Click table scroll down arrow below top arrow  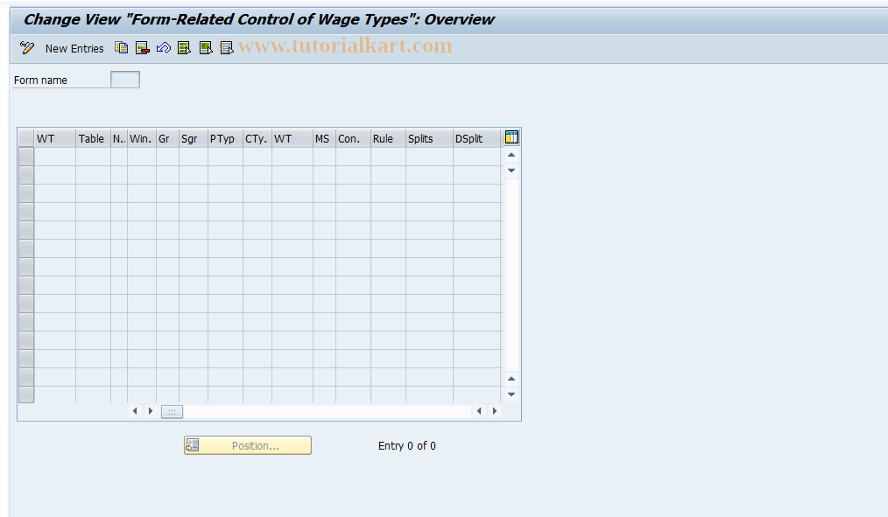511,171
